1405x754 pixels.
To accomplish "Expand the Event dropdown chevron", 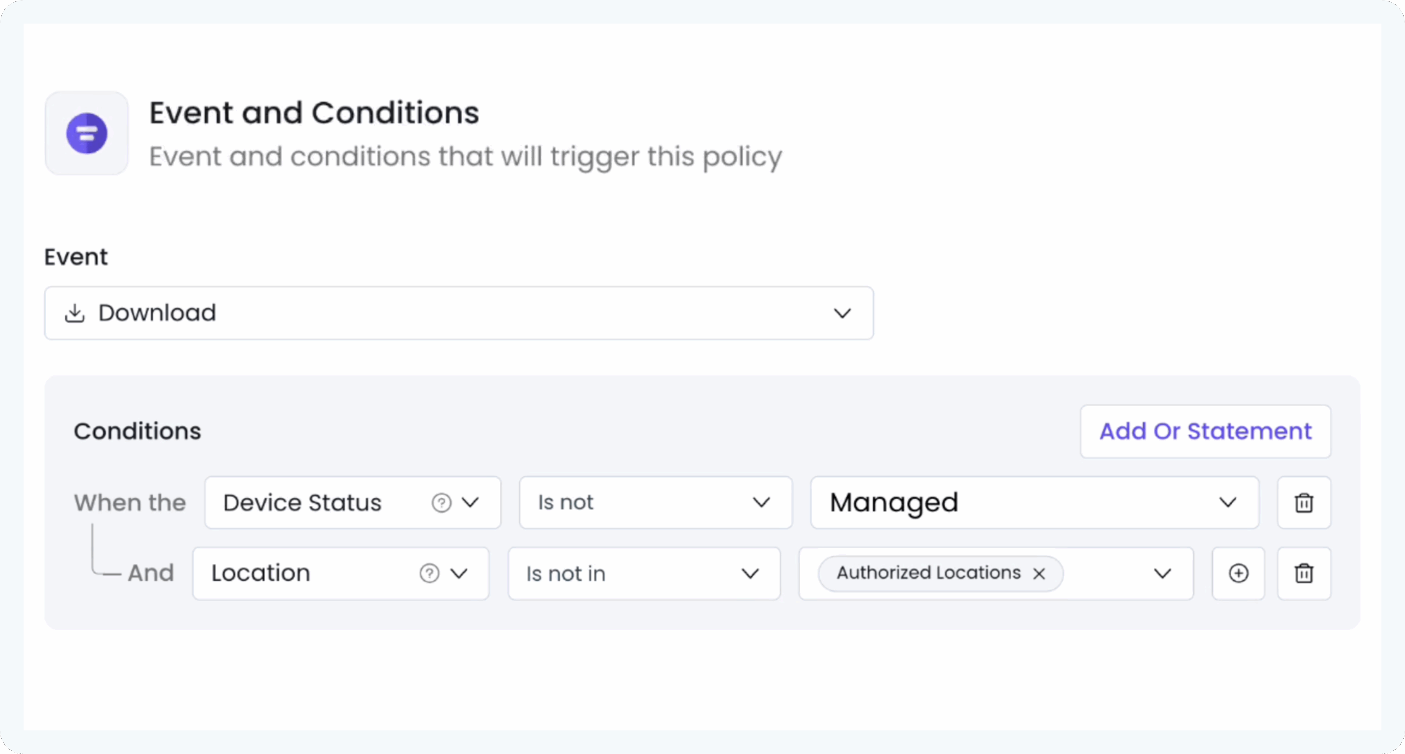I will click(x=842, y=313).
